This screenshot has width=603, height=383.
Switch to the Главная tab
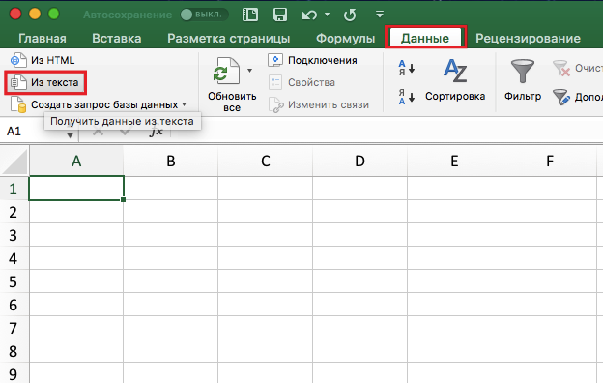(43, 38)
